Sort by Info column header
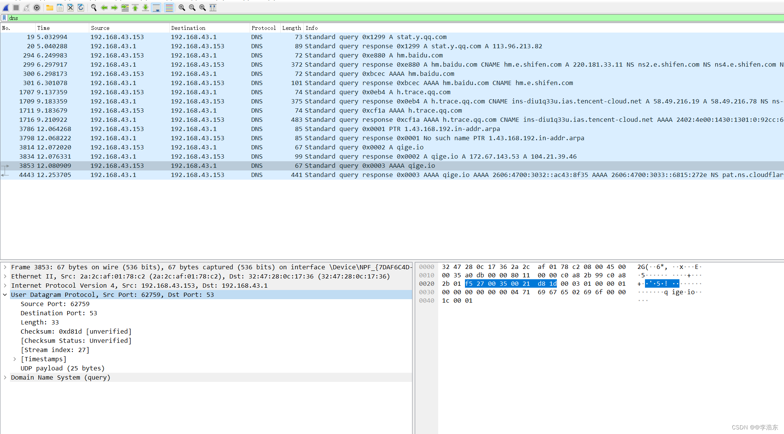 [544, 28]
